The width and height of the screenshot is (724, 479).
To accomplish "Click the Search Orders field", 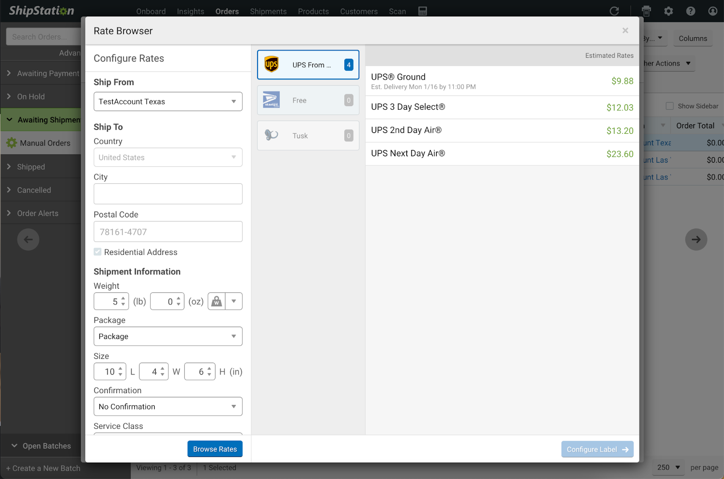I will [43, 37].
